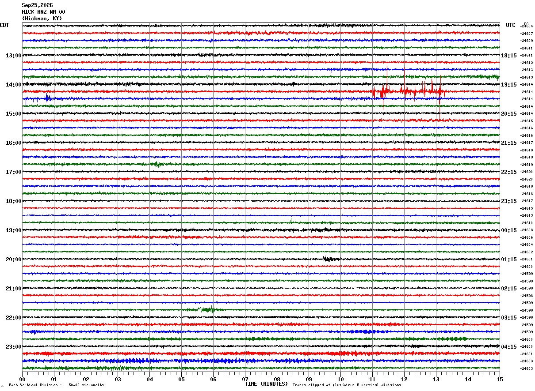Image resolution: width=535 pixels, height=391 pixels.
Task: Click the (Hickman, KY) location label
Action: tap(42, 19)
